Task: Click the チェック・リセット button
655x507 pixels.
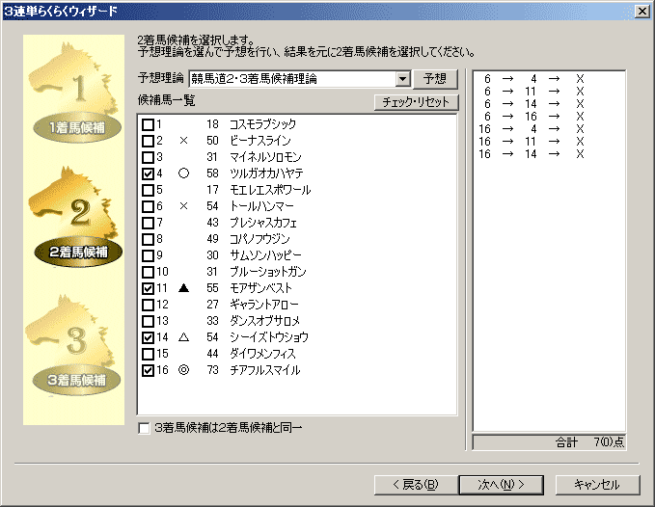Action: click(417, 102)
